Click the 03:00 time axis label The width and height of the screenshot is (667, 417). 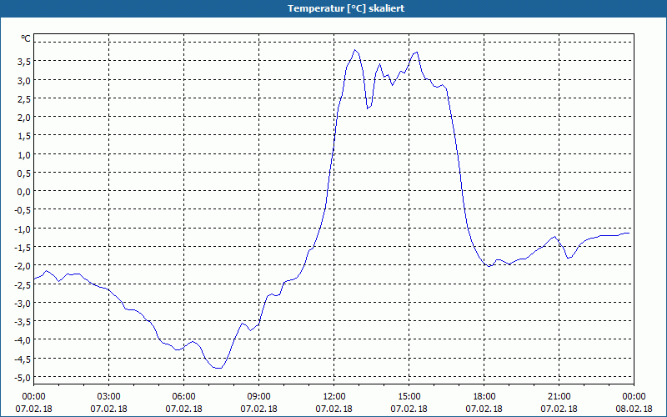[x=109, y=397]
